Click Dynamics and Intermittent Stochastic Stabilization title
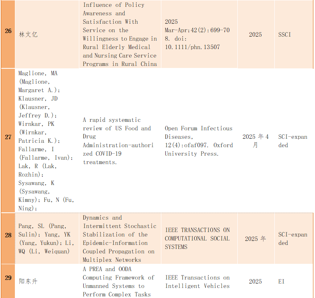315x298 pixels. coord(119,238)
